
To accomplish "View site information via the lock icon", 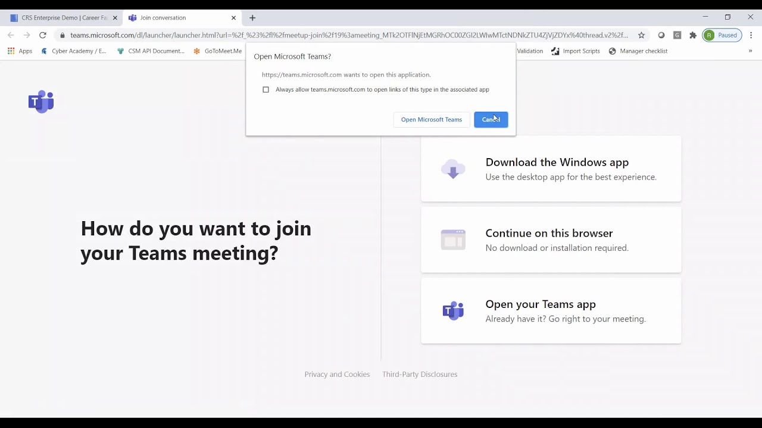I will pyautogui.click(x=63, y=35).
